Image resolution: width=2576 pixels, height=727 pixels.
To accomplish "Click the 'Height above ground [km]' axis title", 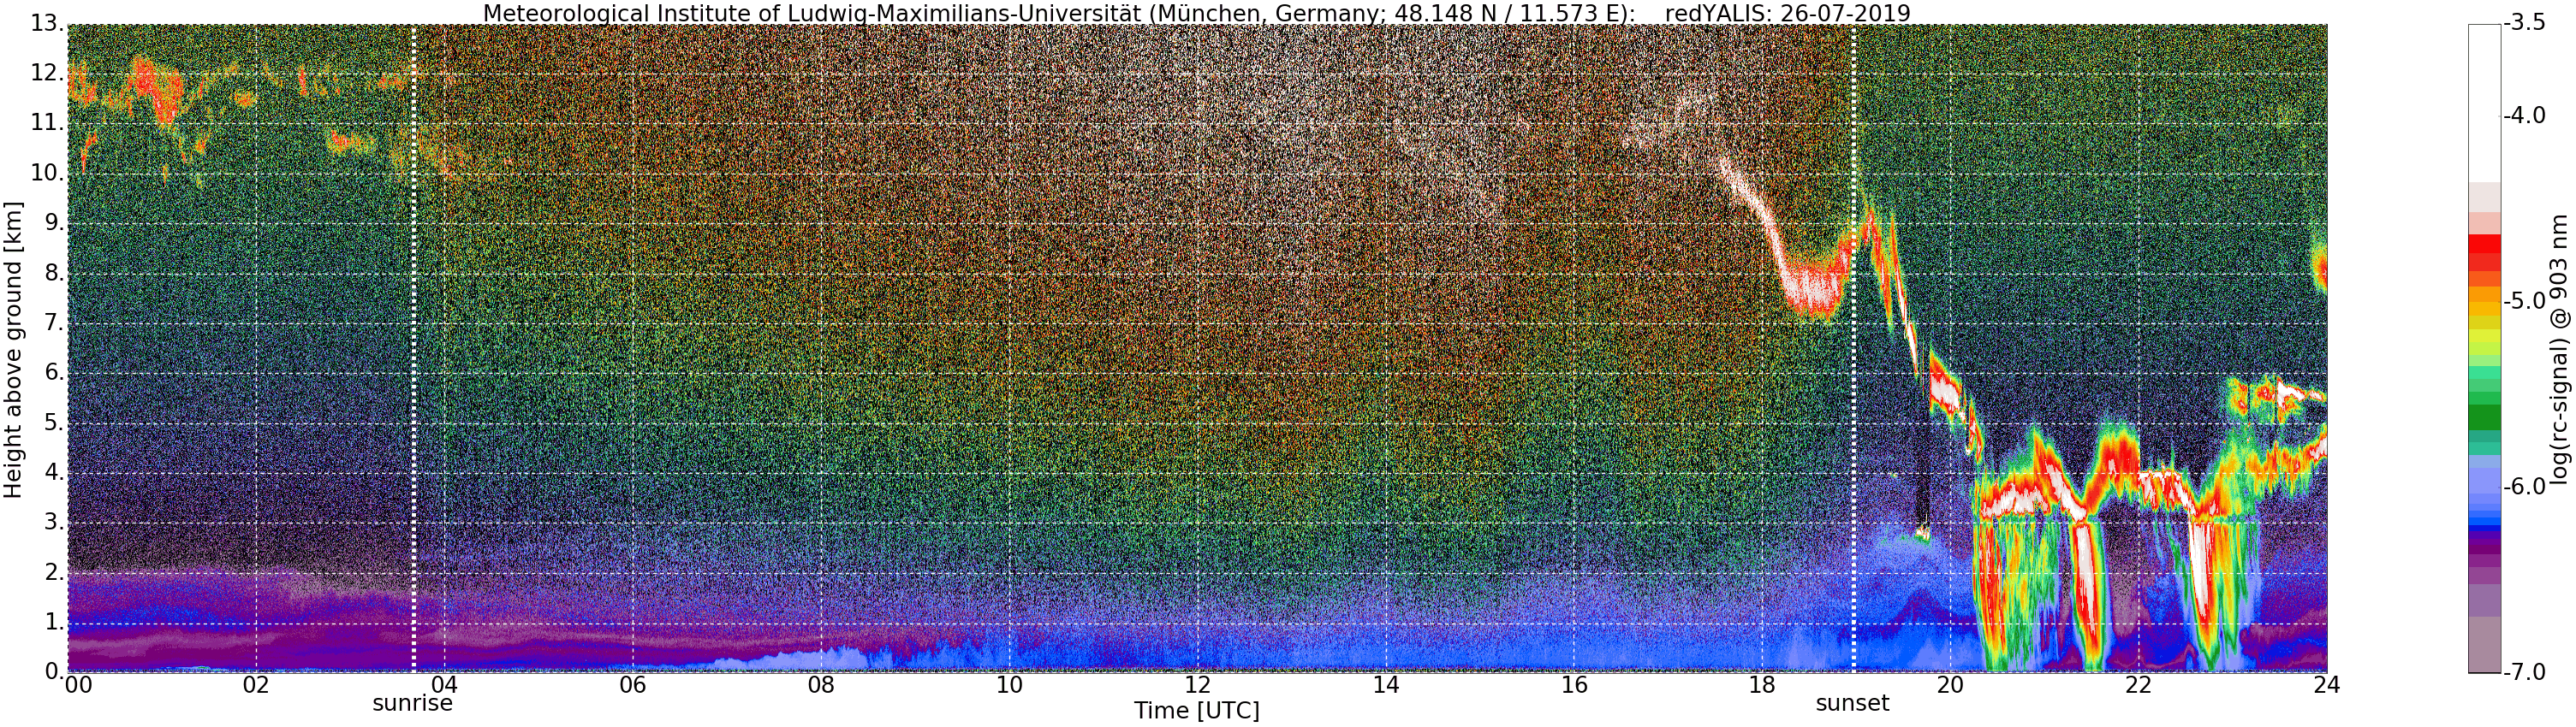I will 13,348.
